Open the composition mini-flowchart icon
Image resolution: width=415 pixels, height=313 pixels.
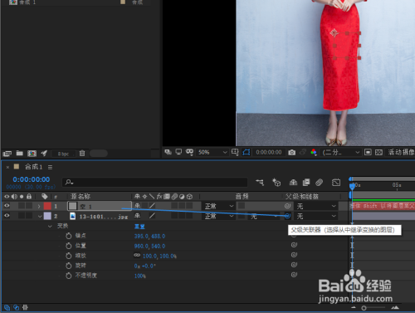260,182
